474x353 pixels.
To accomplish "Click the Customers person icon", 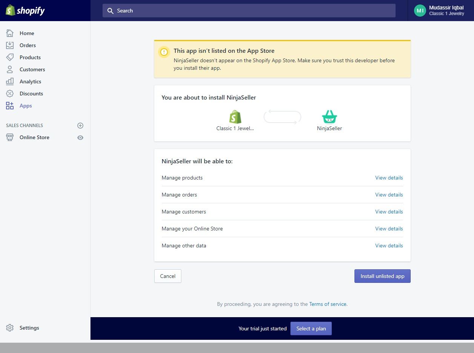I will click(10, 69).
